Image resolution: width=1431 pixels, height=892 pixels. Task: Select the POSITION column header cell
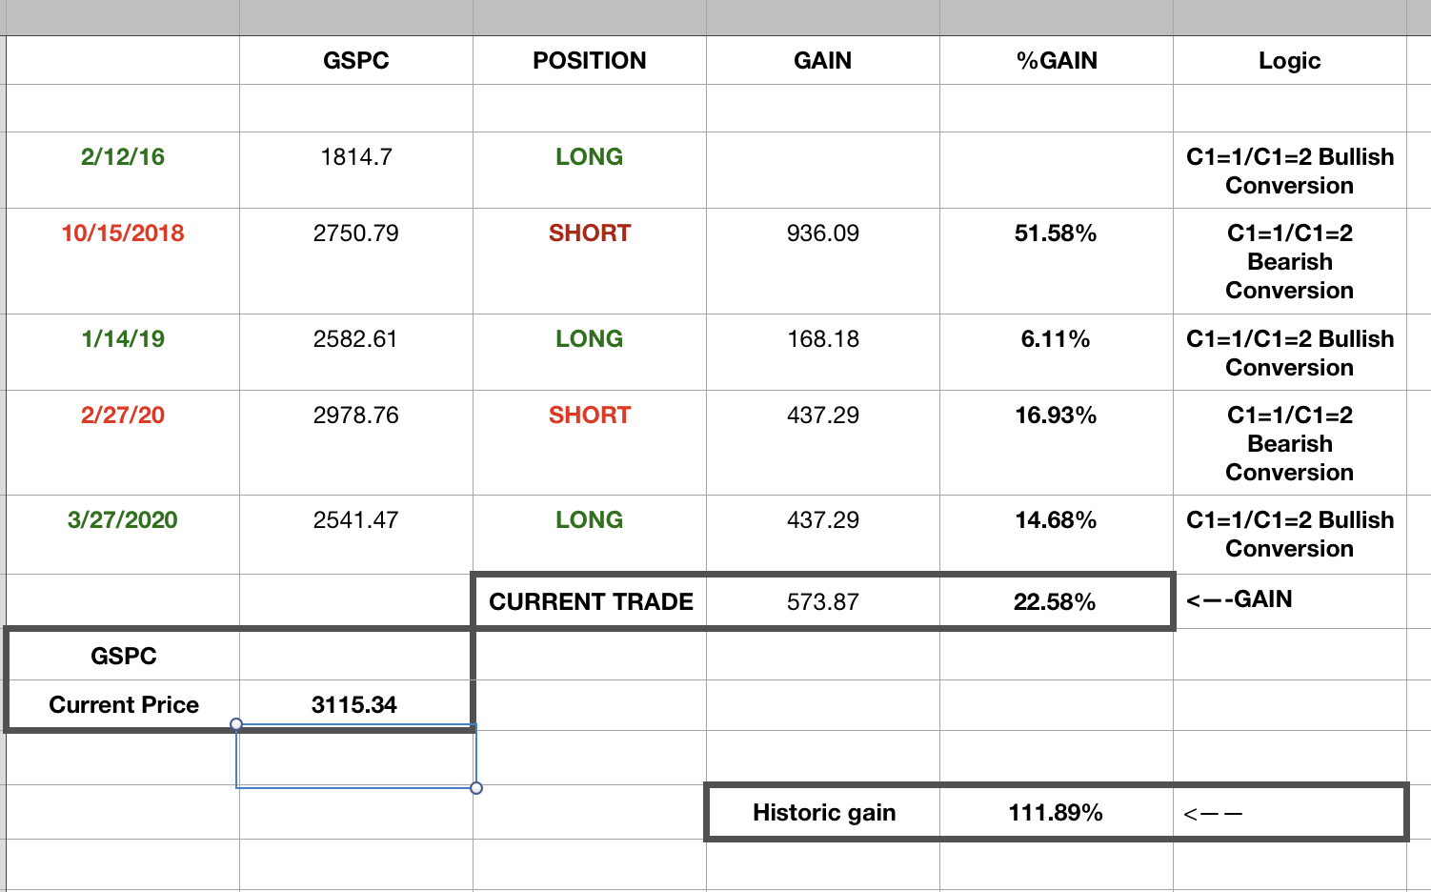589,61
